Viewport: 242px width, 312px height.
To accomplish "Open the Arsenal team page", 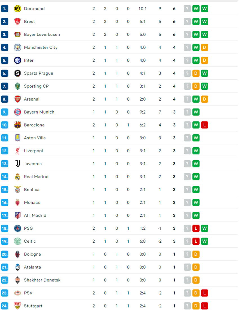I will [32, 99].
